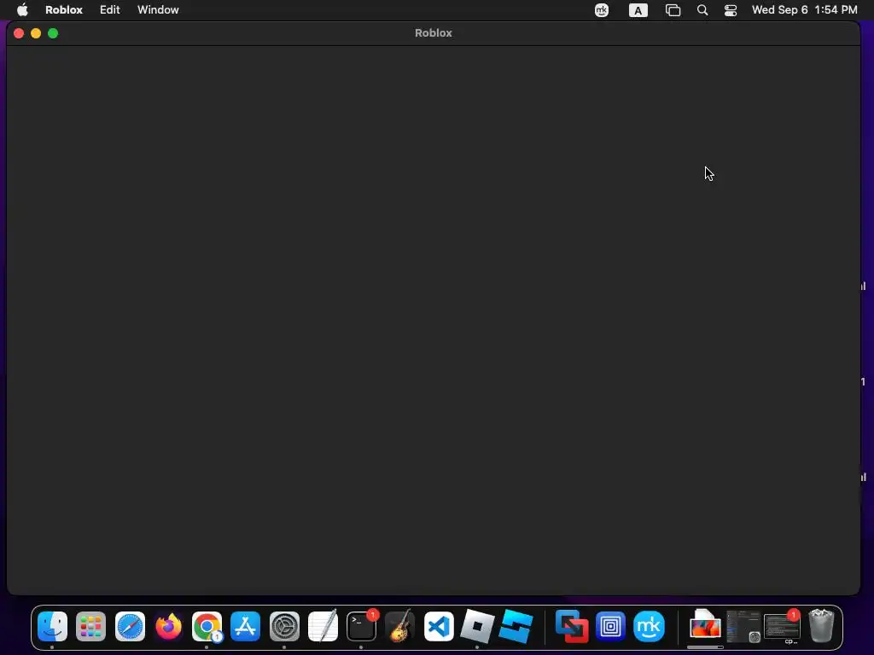874x655 pixels.
Task: Zoom the Roblox window with green button
Action: click(53, 33)
